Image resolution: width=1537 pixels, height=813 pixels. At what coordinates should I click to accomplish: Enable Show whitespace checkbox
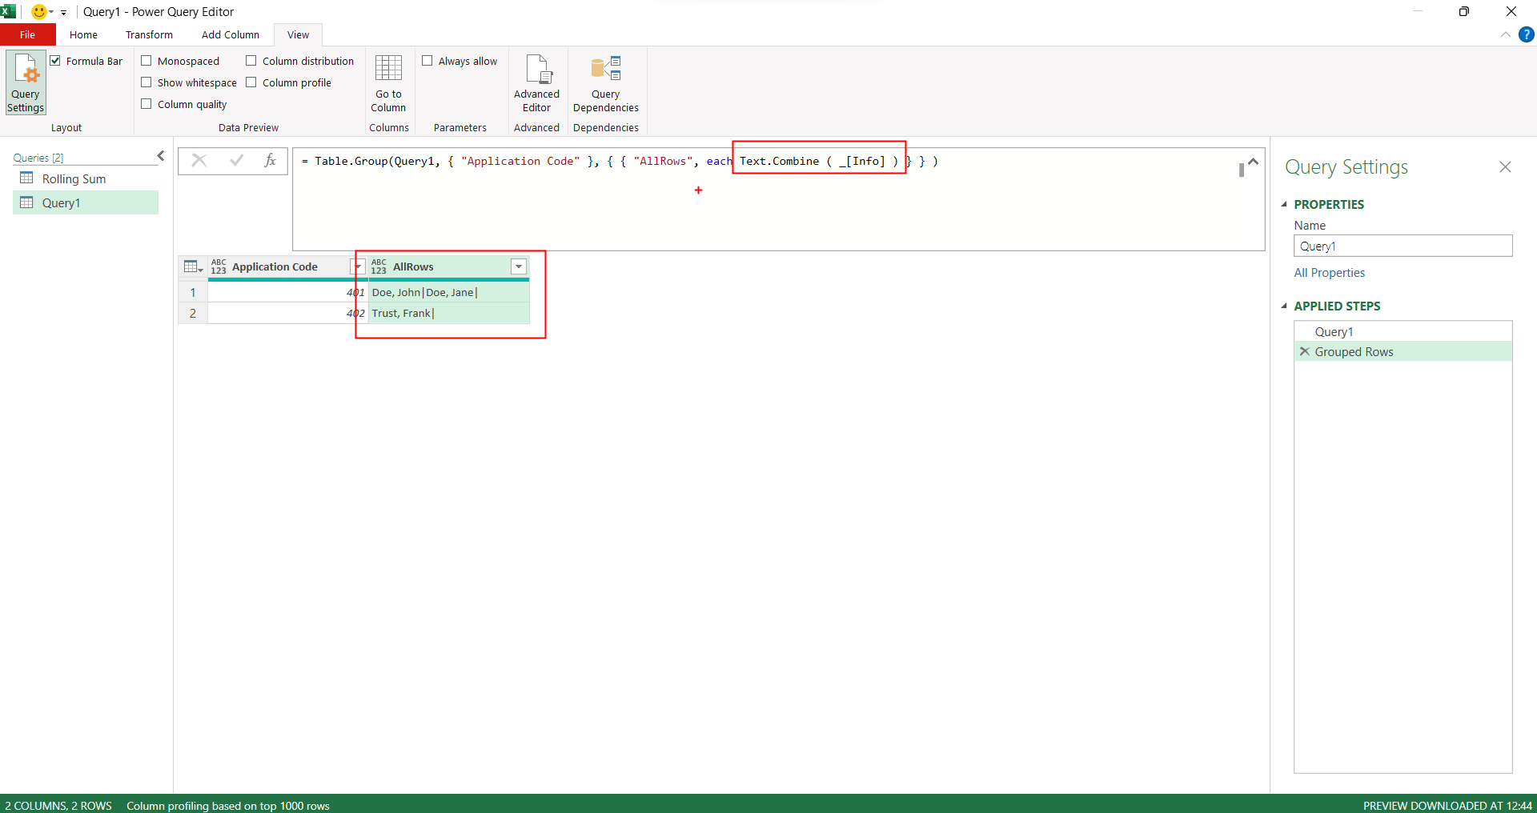pyautogui.click(x=146, y=82)
